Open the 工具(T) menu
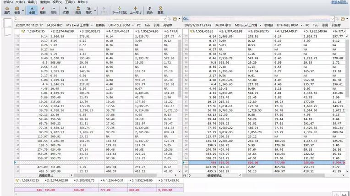The width and height of the screenshot is (350, 196). click(x=70, y=2)
